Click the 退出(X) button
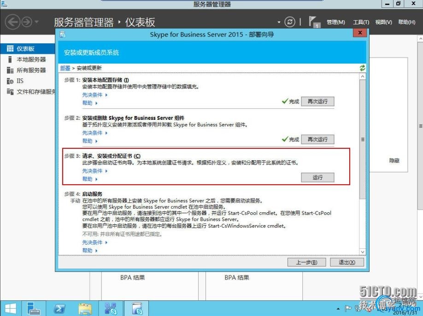 pos(347,262)
